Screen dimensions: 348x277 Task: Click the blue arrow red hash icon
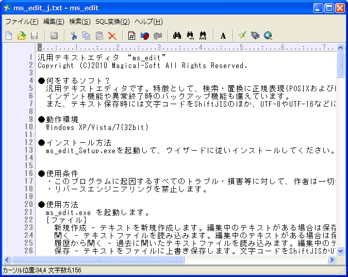145,36
